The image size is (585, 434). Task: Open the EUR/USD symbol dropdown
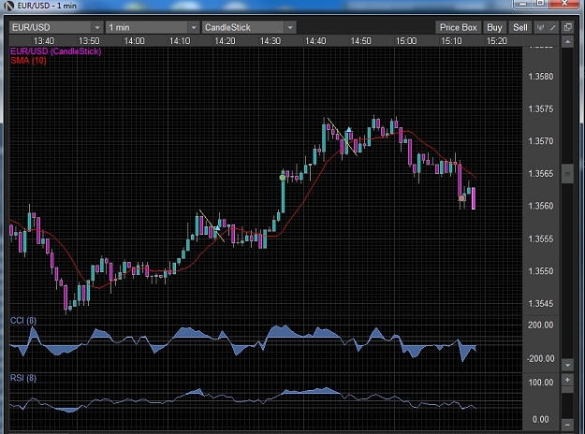(97, 27)
